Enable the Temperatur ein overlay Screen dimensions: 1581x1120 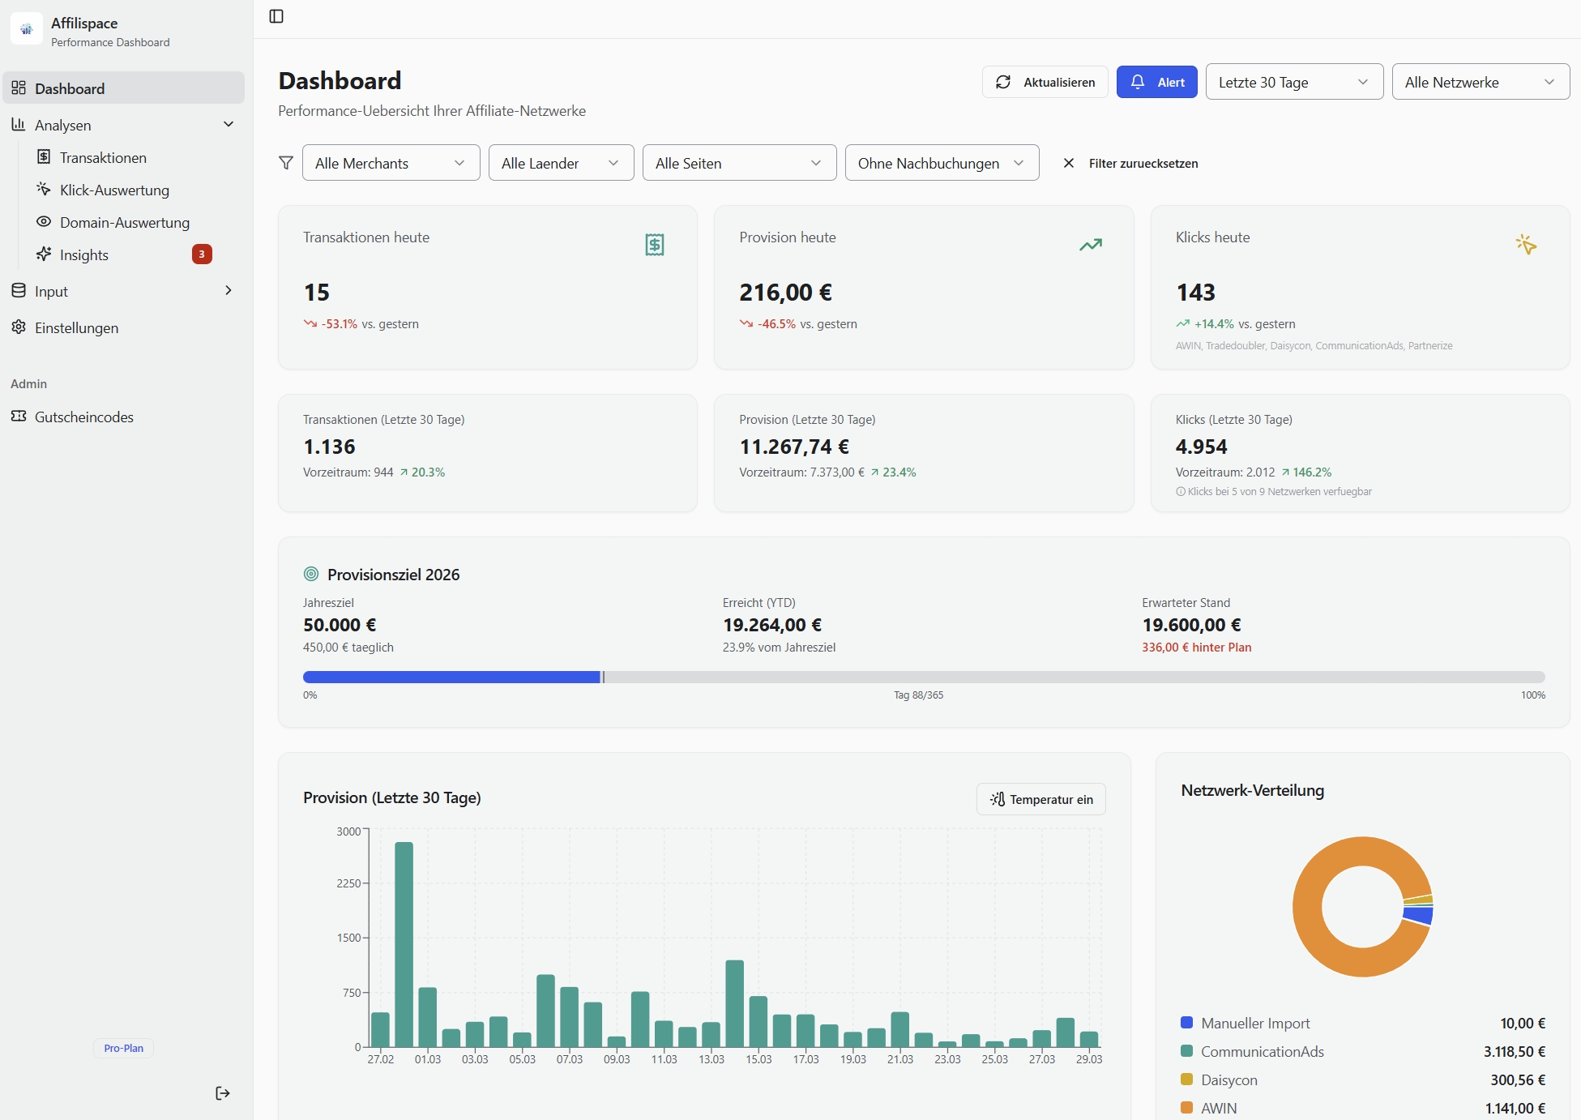[x=1040, y=799]
